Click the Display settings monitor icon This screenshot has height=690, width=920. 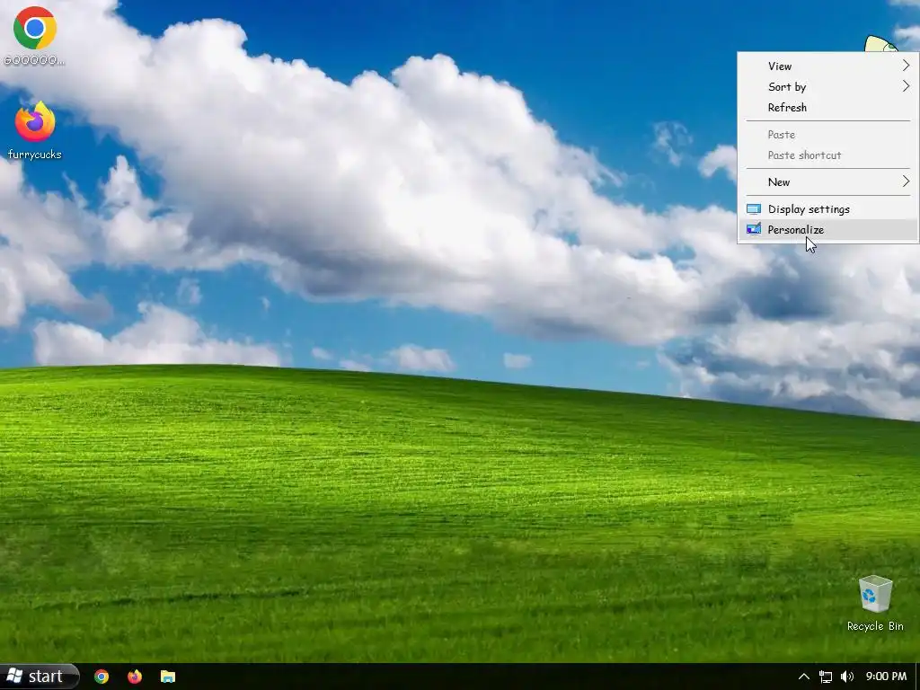click(x=754, y=208)
